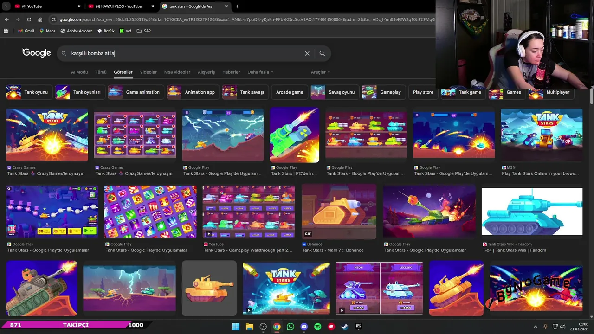Open Discord from the taskbar
Image resolution: width=594 pixels, height=334 pixels.
click(304, 327)
